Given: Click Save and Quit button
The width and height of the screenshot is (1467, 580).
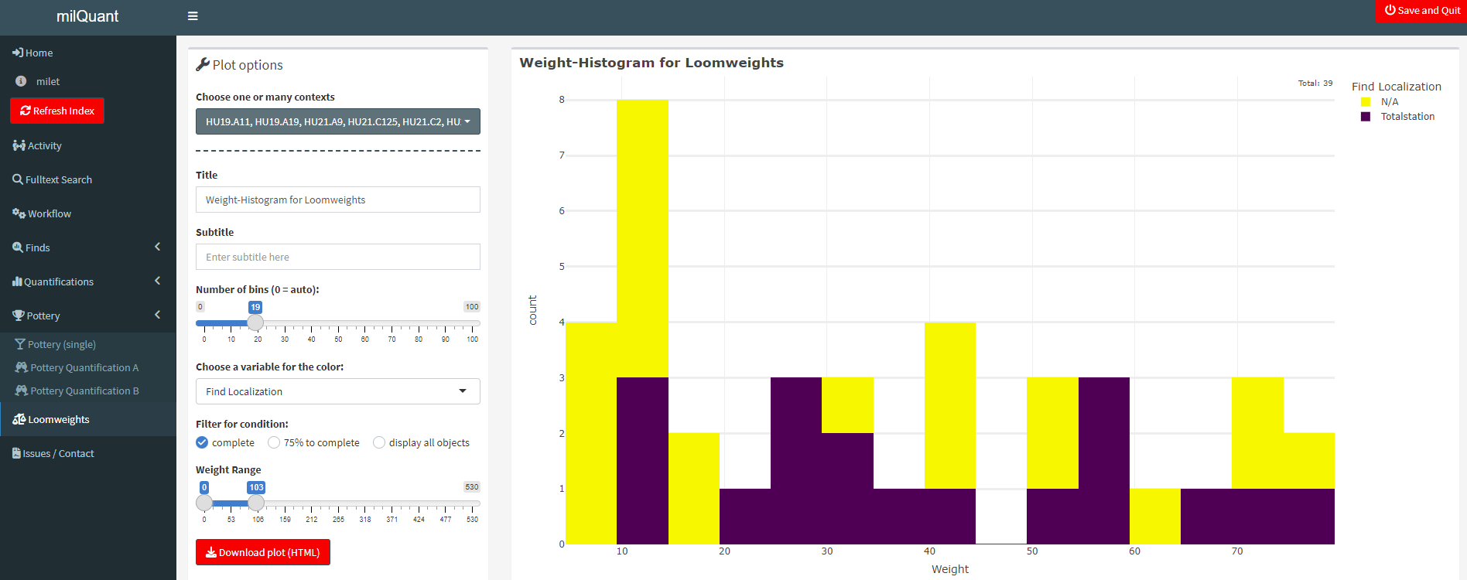Looking at the screenshot, I should 1421,10.
